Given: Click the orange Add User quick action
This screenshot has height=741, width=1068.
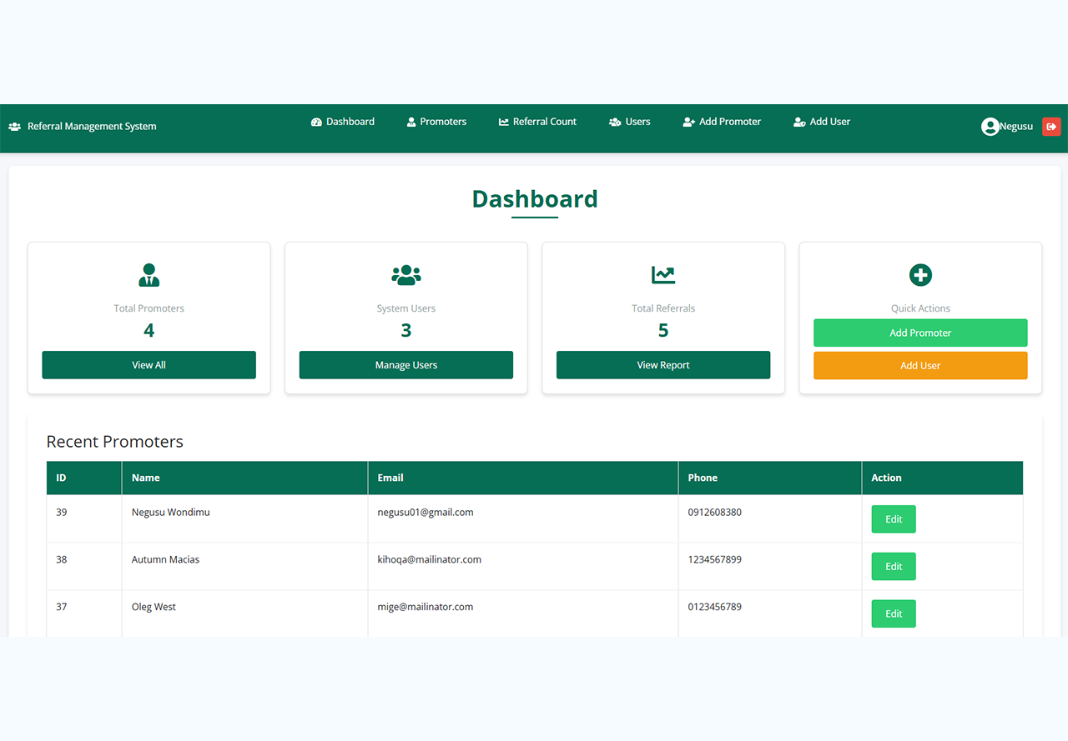Looking at the screenshot, I should pos(920,366).
